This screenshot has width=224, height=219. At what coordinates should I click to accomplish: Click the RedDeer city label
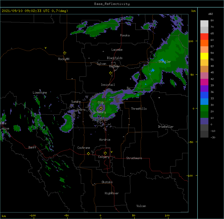point(114,66)
